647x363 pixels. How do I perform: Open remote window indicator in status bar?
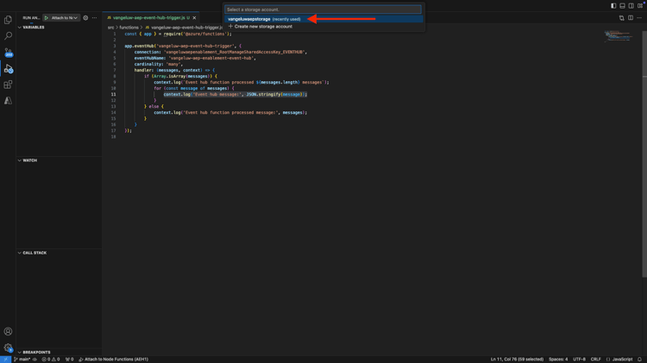5,360
